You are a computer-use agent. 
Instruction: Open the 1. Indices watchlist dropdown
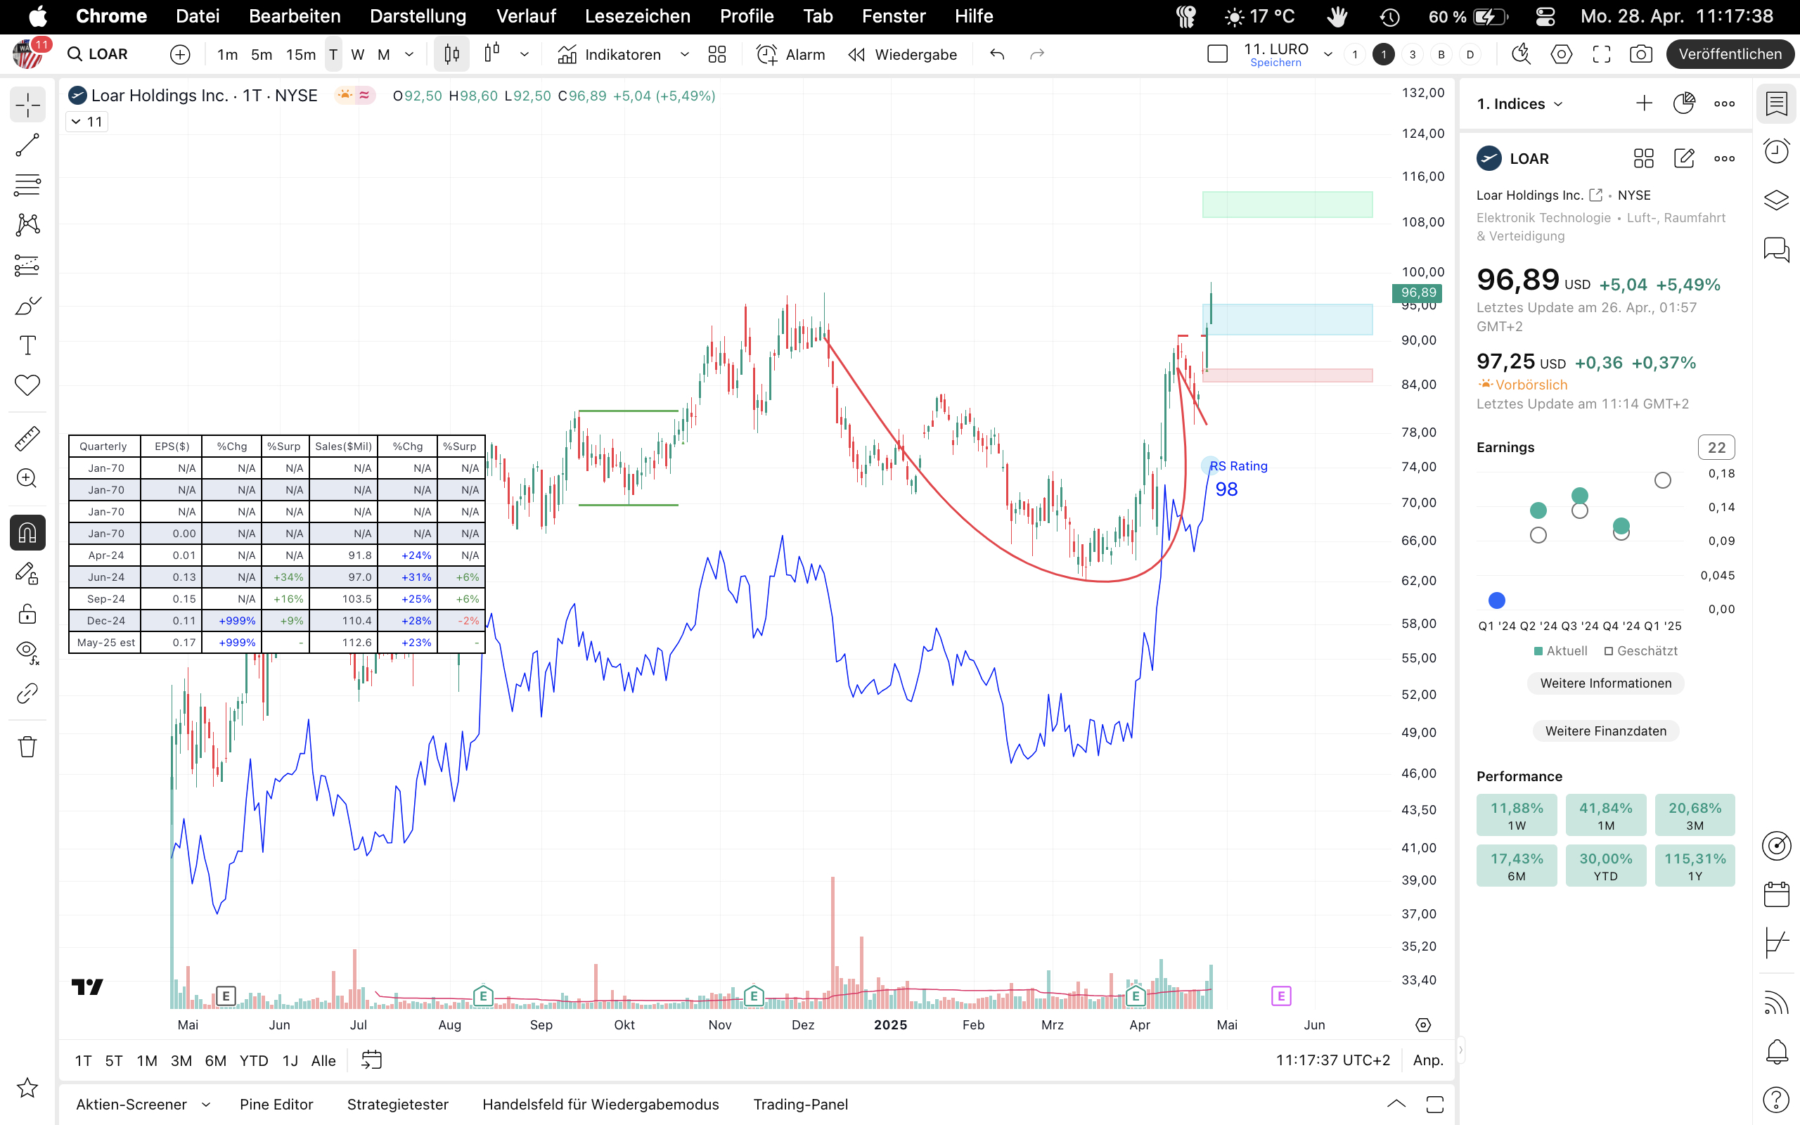tap(1519, 104)
